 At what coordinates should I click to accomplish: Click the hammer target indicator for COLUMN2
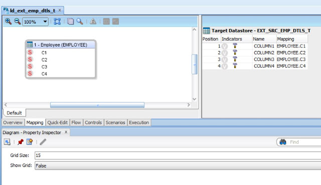235,52
